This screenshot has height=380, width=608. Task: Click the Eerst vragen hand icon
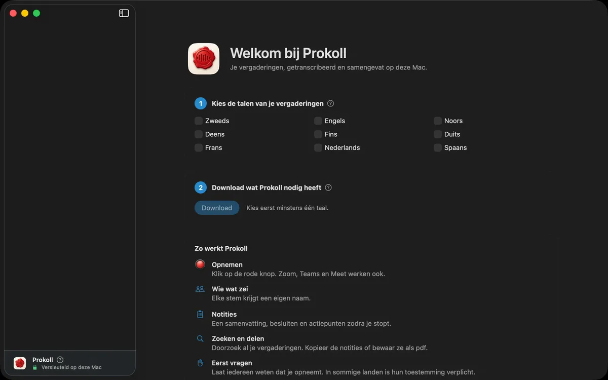click(200, 363)
